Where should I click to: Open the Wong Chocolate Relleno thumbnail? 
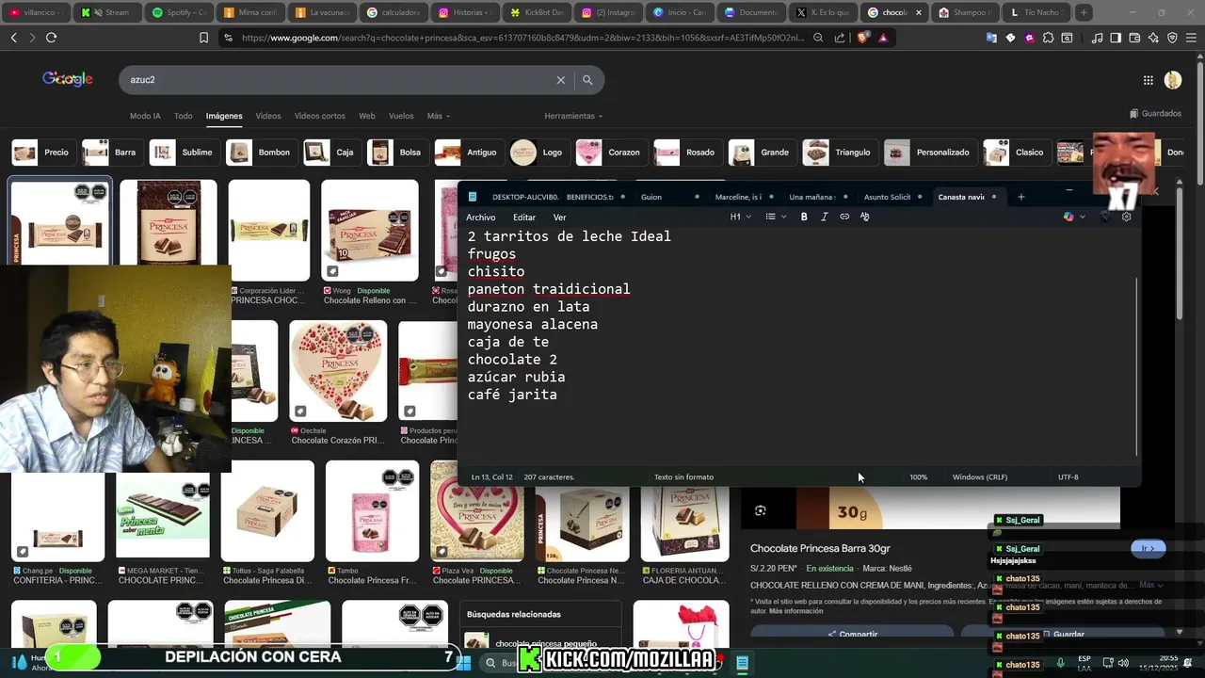pyautogui.click(x=370, y=231)
